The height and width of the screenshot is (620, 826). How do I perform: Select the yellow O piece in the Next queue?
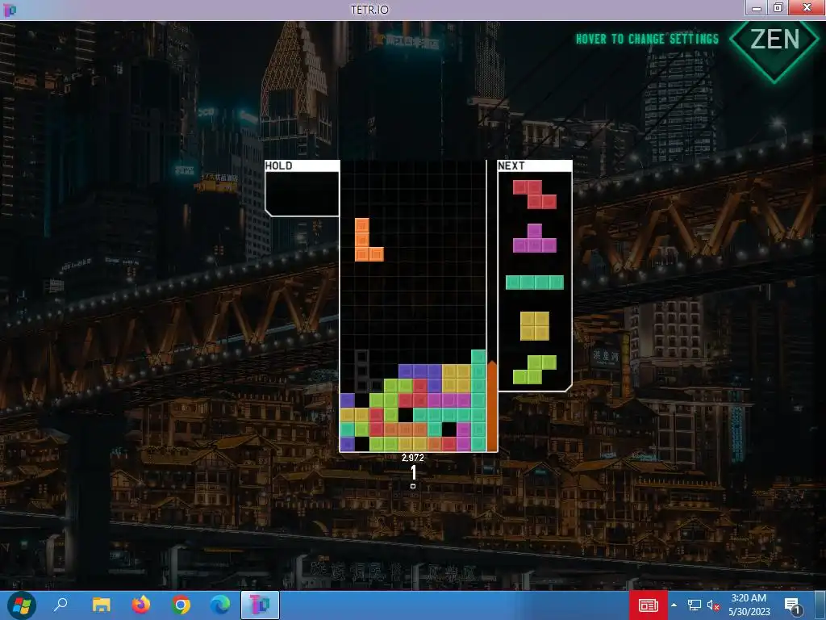click(534, 326)
